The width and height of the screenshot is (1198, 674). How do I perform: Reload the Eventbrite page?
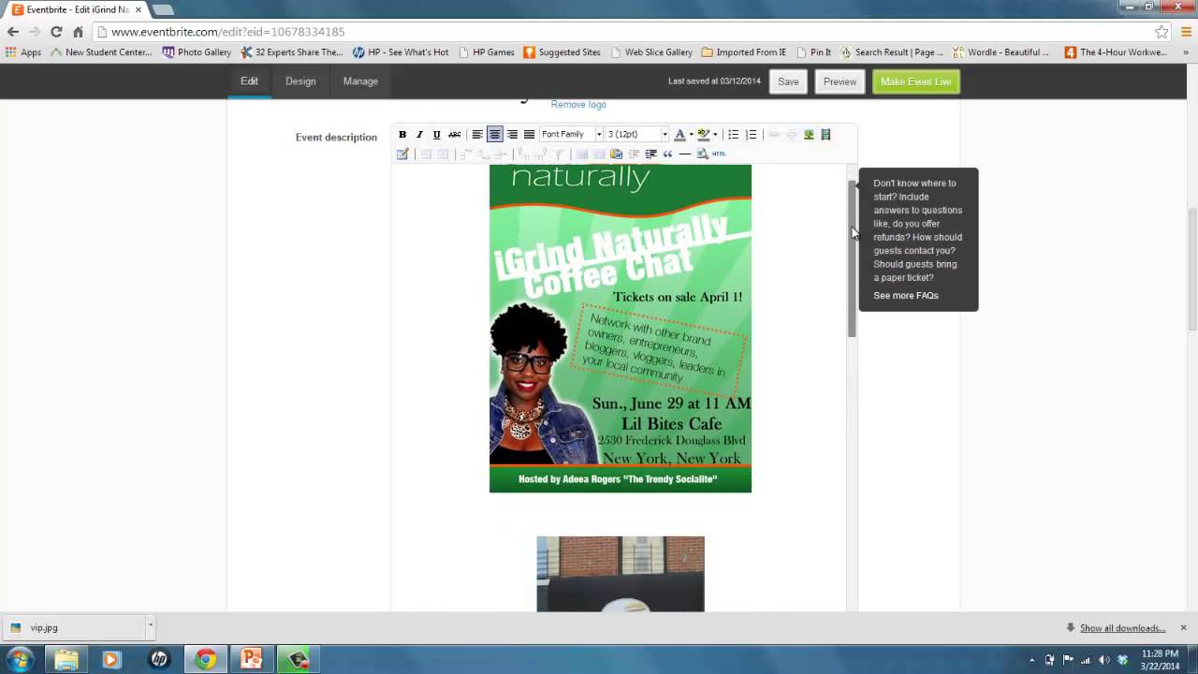point(56,32)
